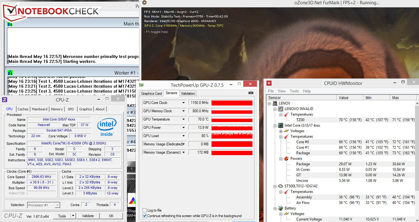Open the arrow menu beside CPU-Z Tools button

73,216
